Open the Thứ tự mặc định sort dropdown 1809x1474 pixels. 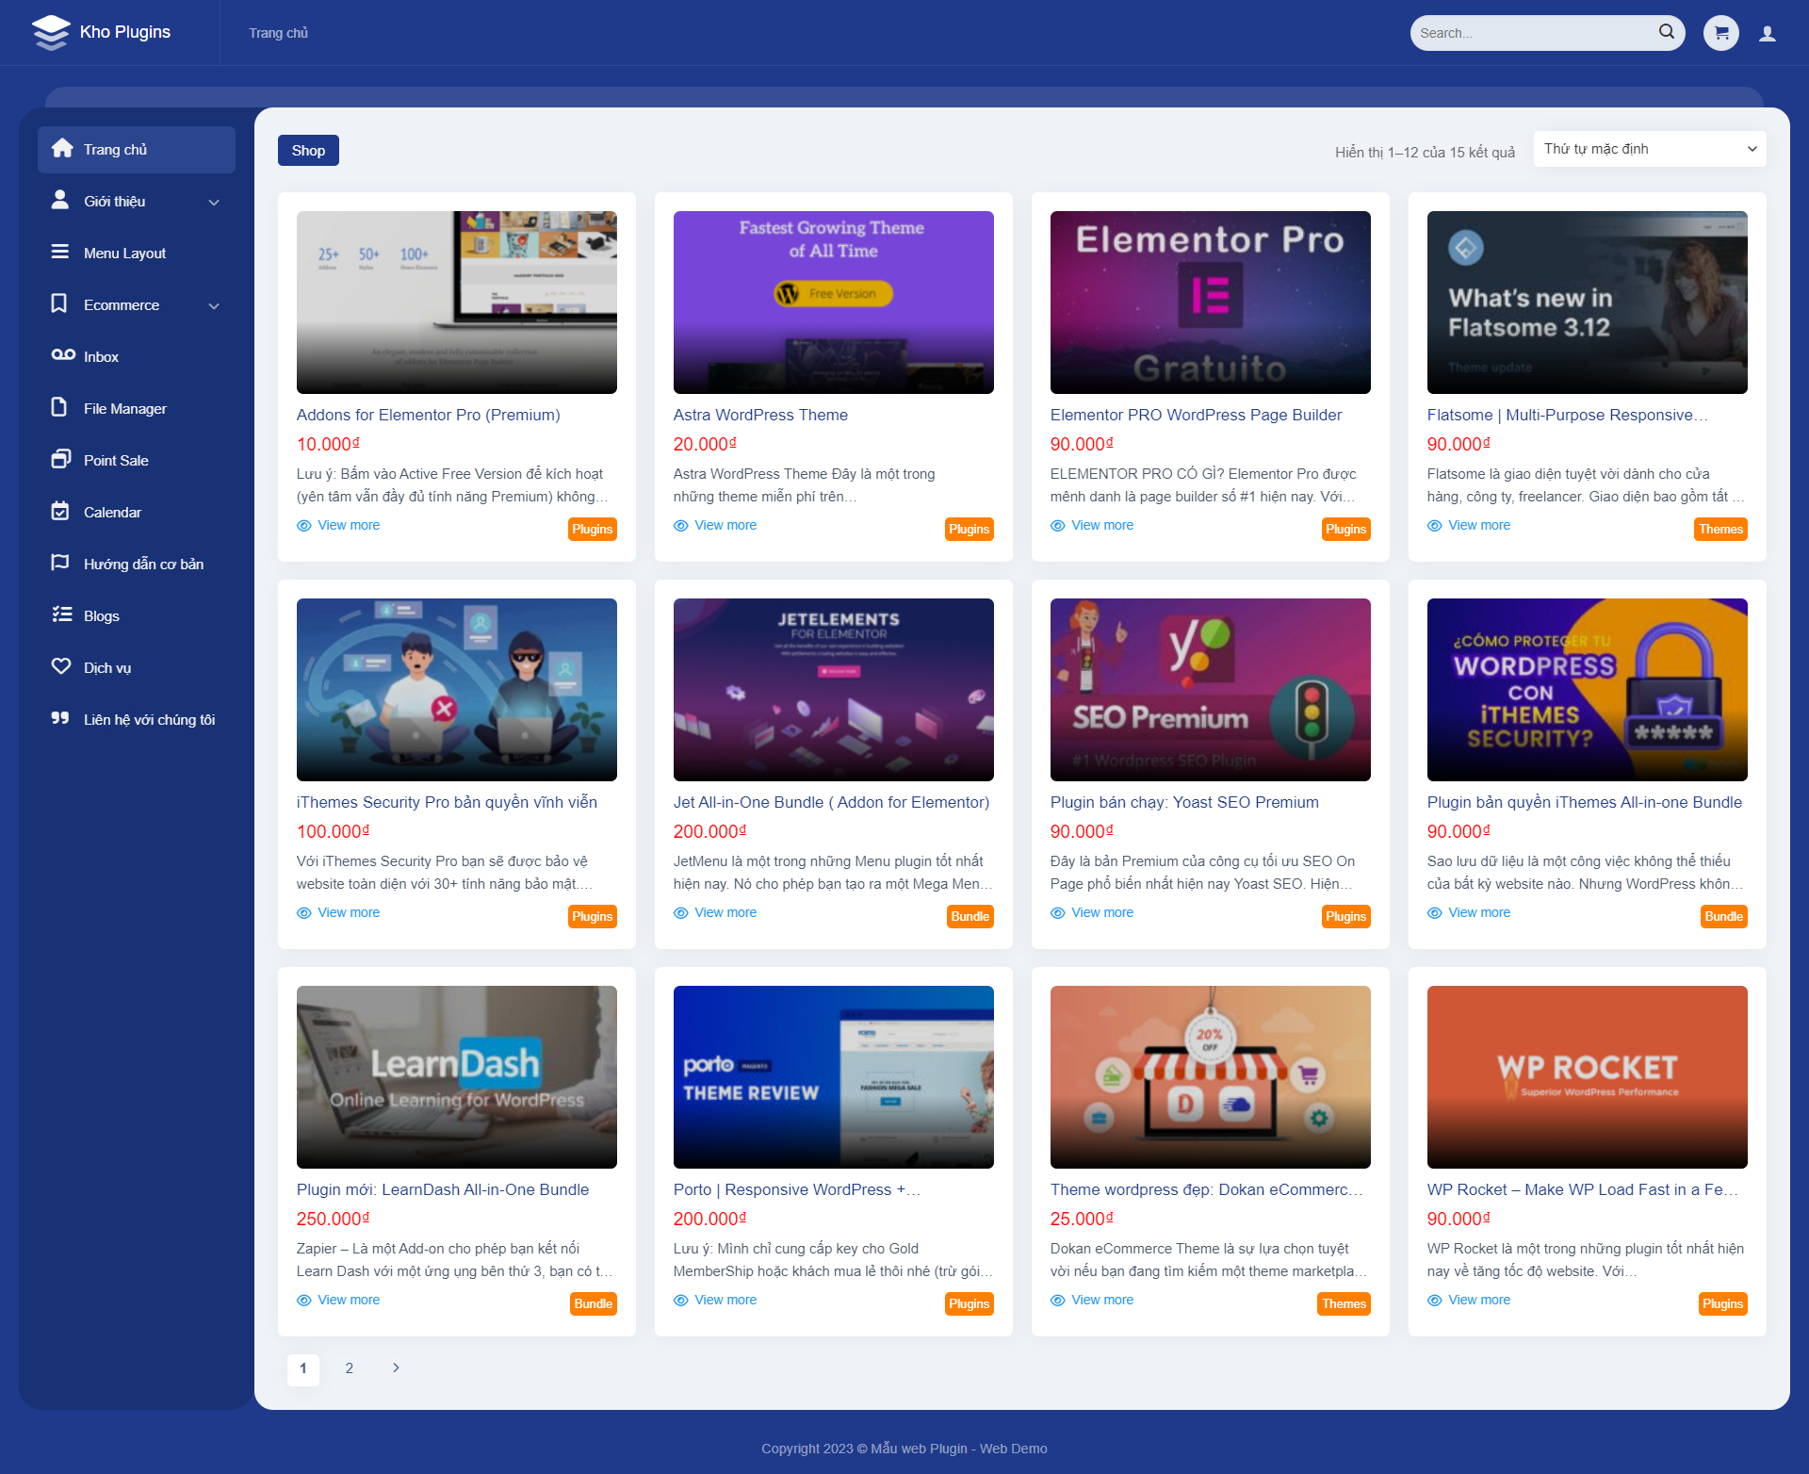1650,149
